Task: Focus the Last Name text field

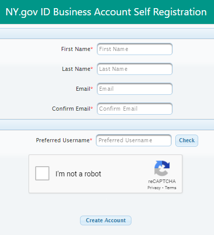Action: tap(135, 69)
